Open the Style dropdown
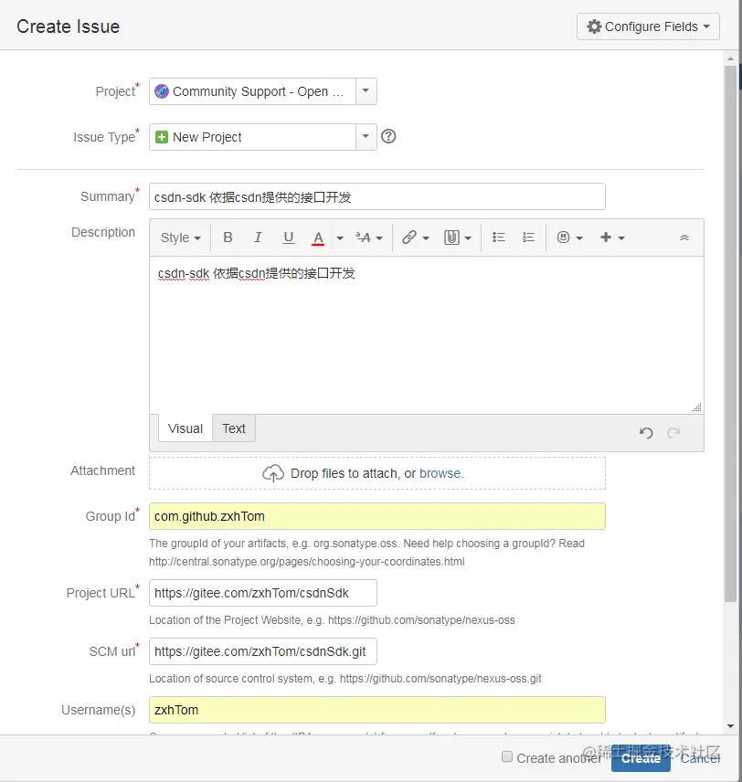Viewport: 742px width, 782px height. coord(180,238)
